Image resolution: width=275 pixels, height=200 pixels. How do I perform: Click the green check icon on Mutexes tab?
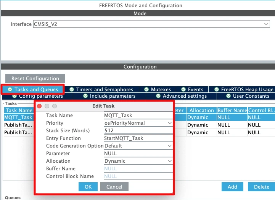(x=146, y=89)
